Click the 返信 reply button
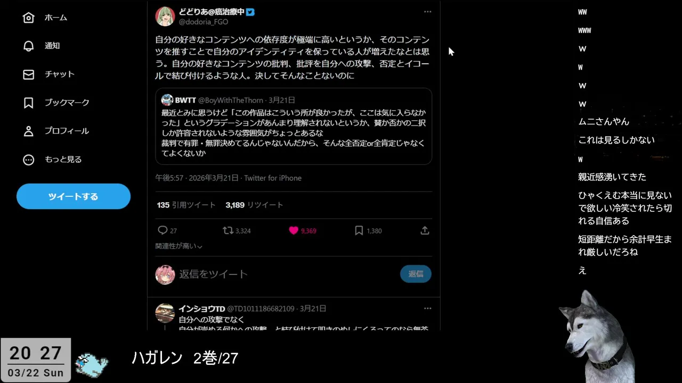682x383 pixels. pyautogui.click(x=416, y=274)
